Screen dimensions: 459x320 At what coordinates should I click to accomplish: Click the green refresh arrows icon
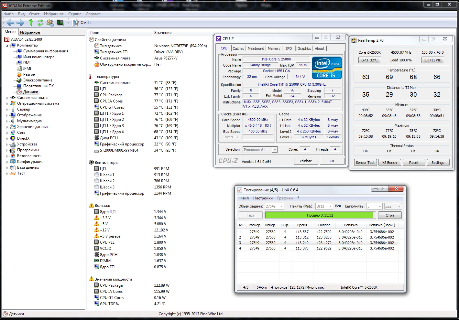coord(40,23)
